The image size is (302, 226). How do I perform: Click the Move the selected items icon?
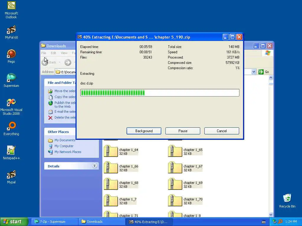click(x=50, y=91)
